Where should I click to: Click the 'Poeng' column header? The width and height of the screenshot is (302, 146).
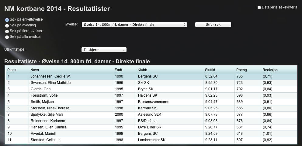click(x=241, y=70)
